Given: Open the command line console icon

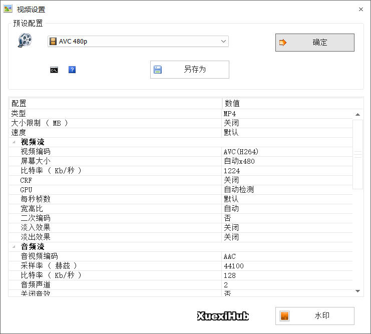Looking at the screenshot, I should (x=54, y=70).
